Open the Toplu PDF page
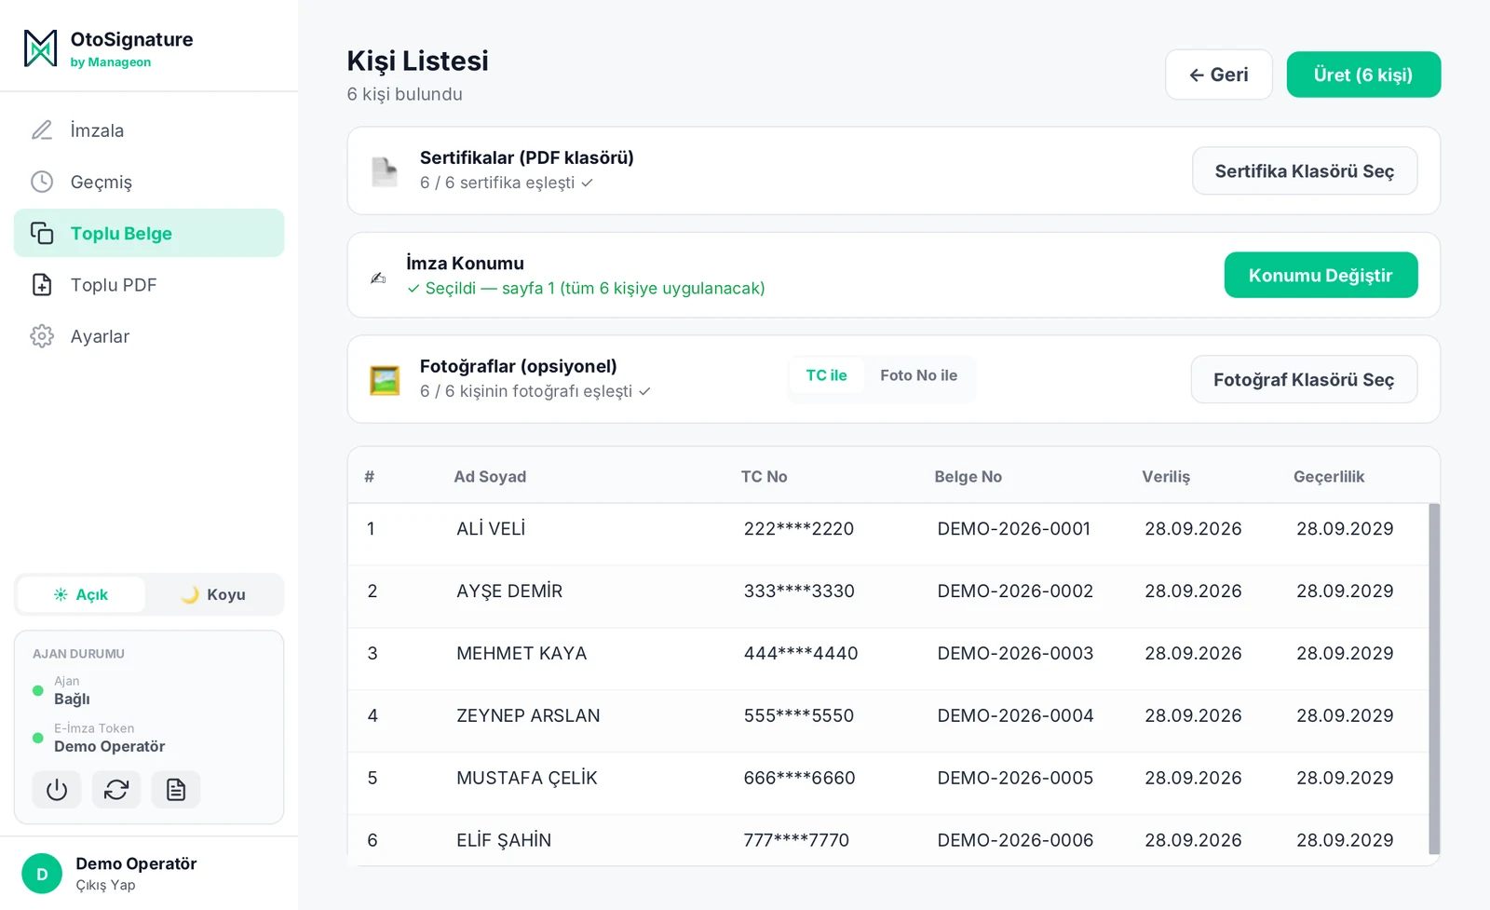Screen dimensions: 1490x910 click(149, 285)
